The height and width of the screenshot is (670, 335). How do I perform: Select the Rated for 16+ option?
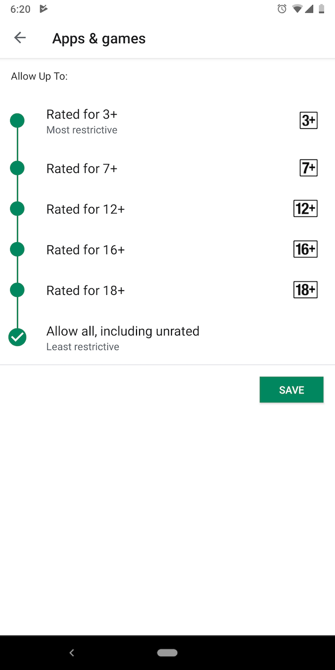(85, 249)
